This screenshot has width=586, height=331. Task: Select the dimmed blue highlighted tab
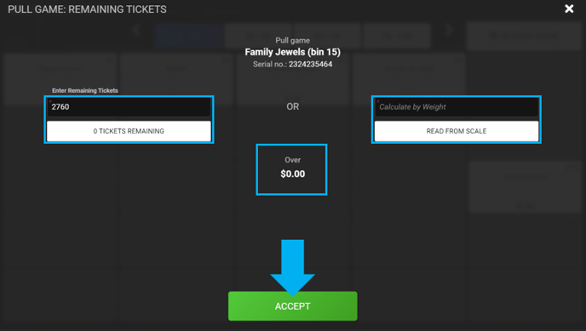[x=189, y=37]
